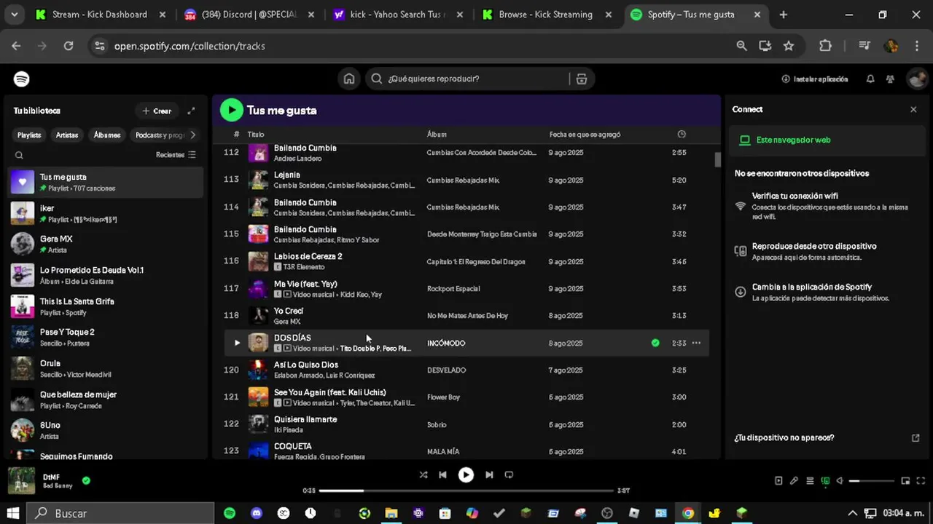The height and width of the screenshot is (524, 933).
Task: Click Instalar aplicación
Action: click(x=815, y=79)
